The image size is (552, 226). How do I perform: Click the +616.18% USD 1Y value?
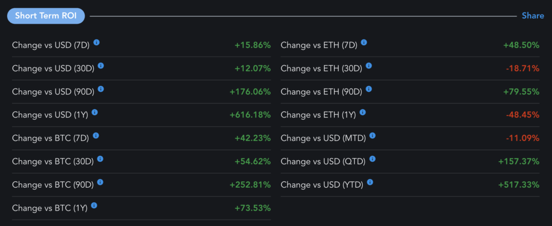click(x=250, y=115)
